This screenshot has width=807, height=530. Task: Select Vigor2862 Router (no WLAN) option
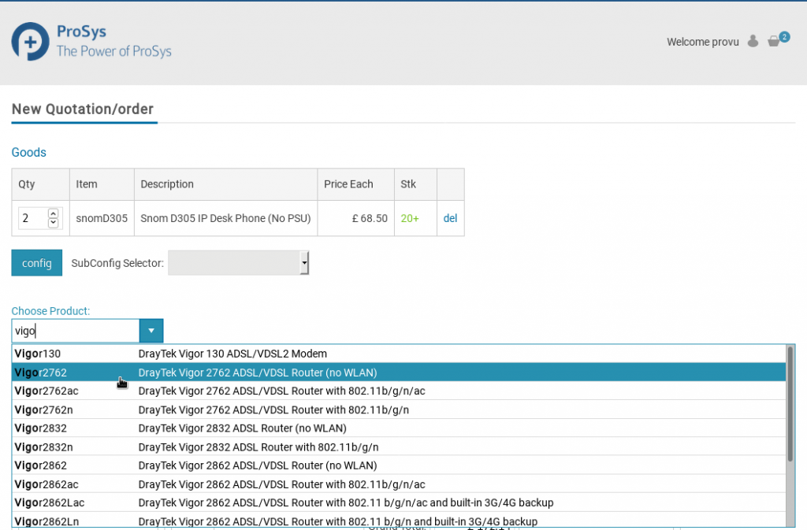tap(399, 465)
